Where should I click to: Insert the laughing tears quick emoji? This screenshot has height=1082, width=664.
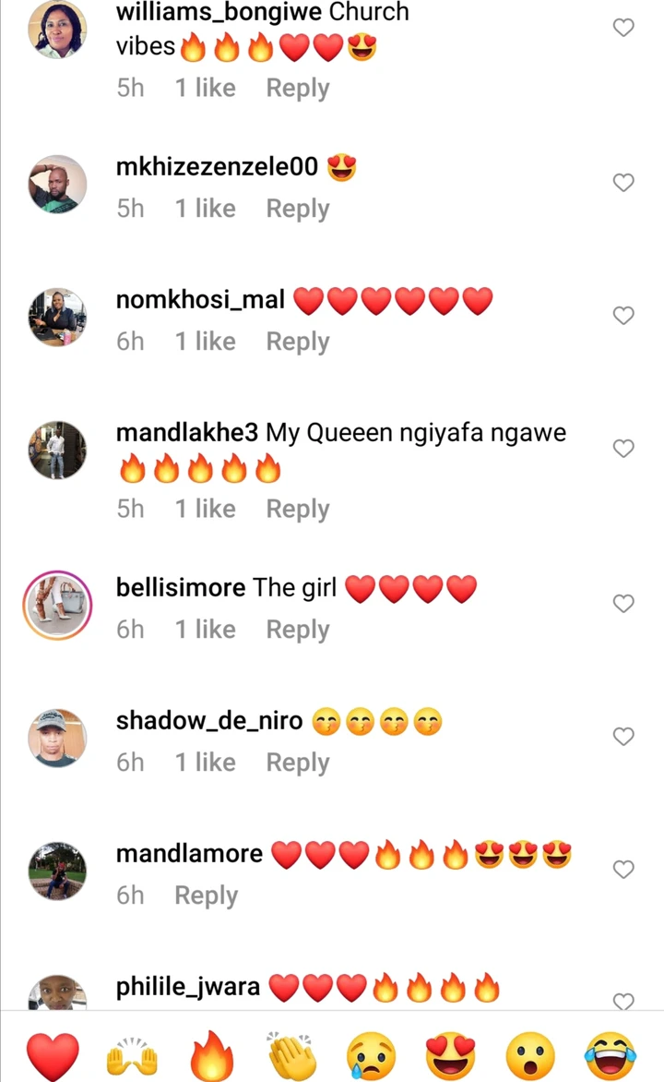click(x=611, y=1056)
